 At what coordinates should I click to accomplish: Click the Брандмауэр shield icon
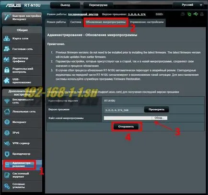coord(7,154)
